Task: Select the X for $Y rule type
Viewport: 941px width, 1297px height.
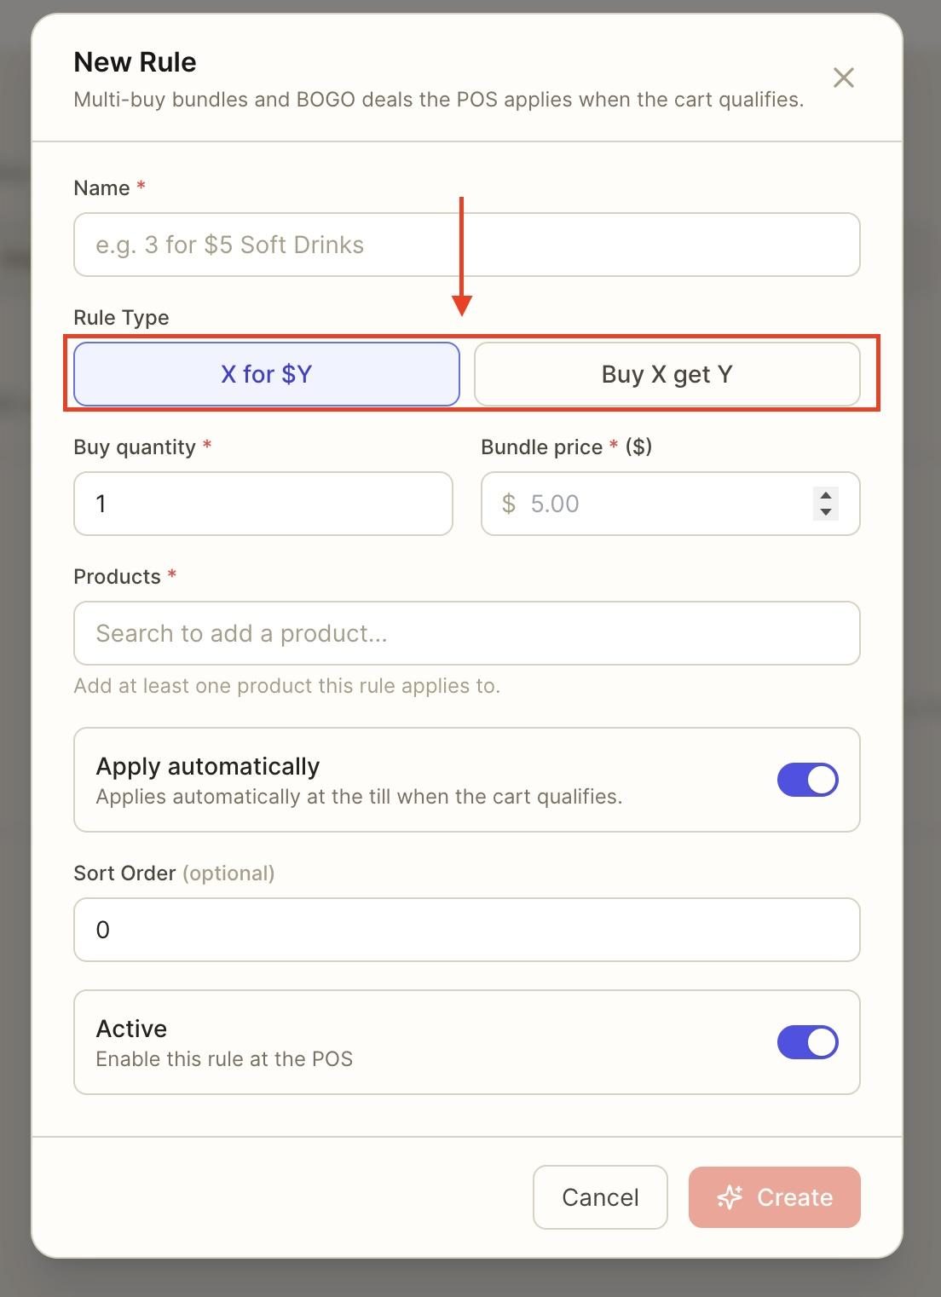Action: [267, 374]
